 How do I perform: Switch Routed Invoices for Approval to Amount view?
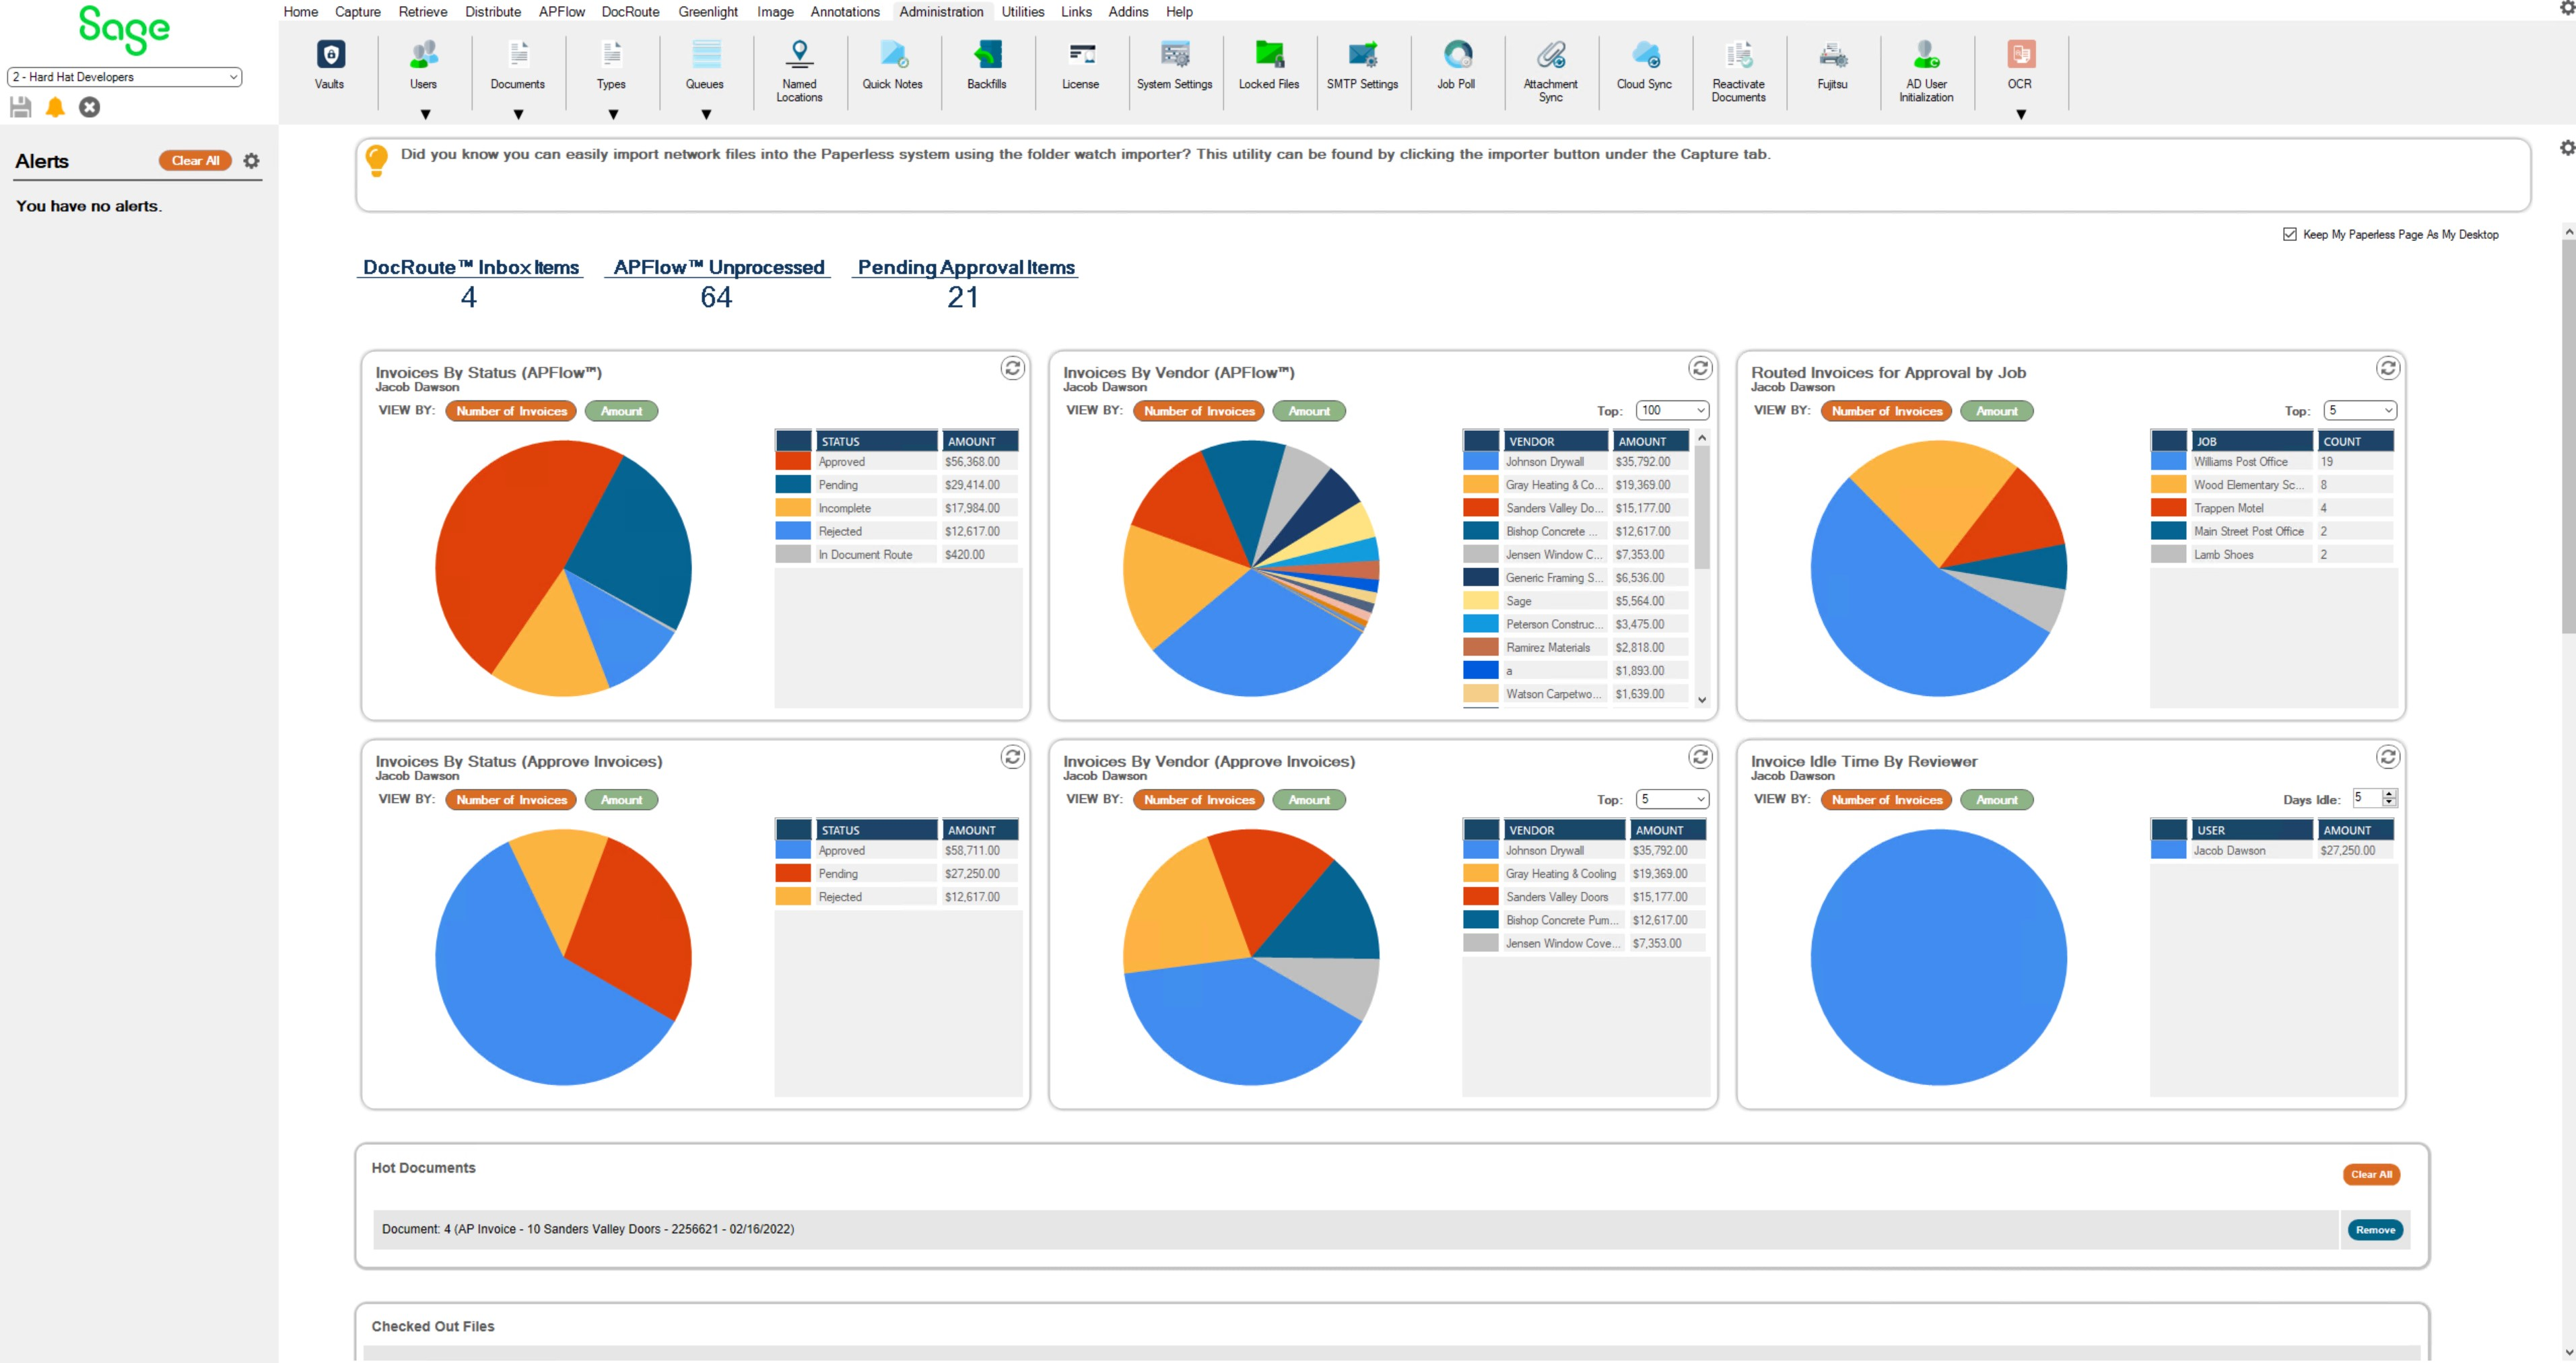coord(1996,411)
